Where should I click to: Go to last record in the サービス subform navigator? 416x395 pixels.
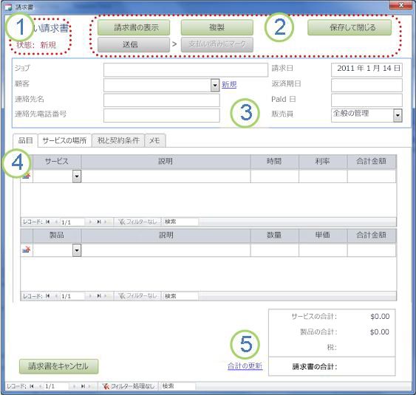[99, 221]
